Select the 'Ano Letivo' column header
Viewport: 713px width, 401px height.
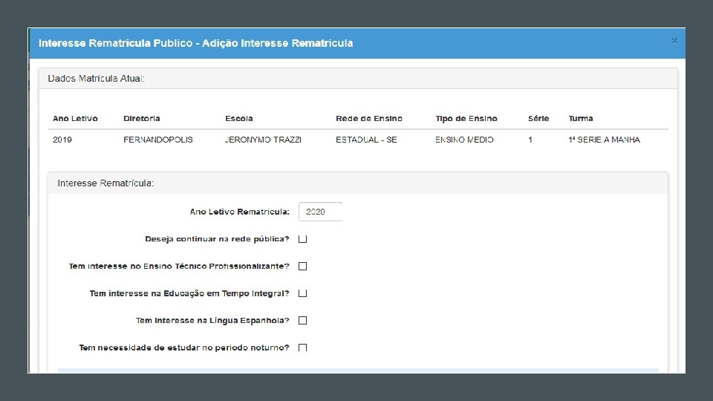[75, 119]
